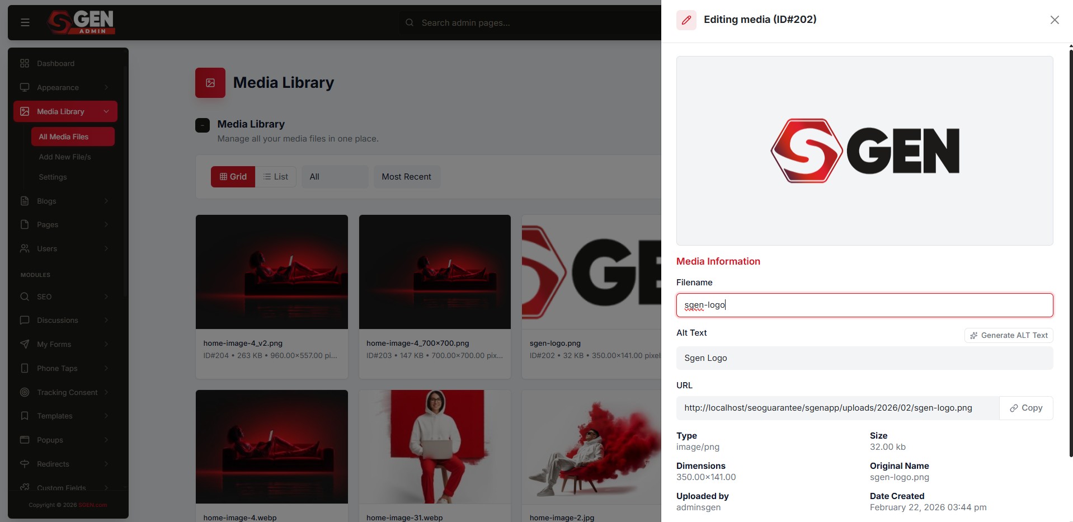Open the Redirects menu item
Screen dimensions: 1073x522
65,464
